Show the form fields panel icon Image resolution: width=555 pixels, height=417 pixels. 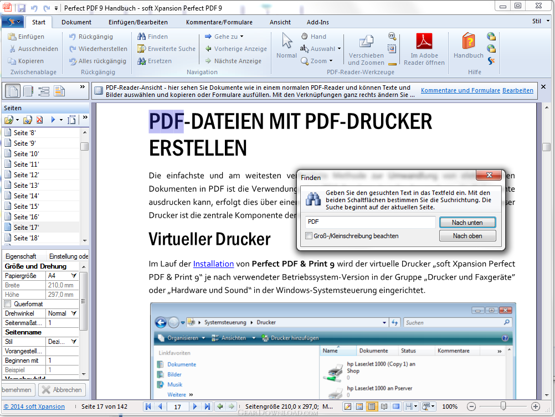pyautogui.click(x=44, y=91)
